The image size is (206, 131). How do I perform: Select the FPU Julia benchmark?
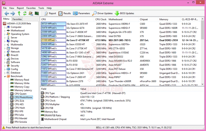point(19,115)
